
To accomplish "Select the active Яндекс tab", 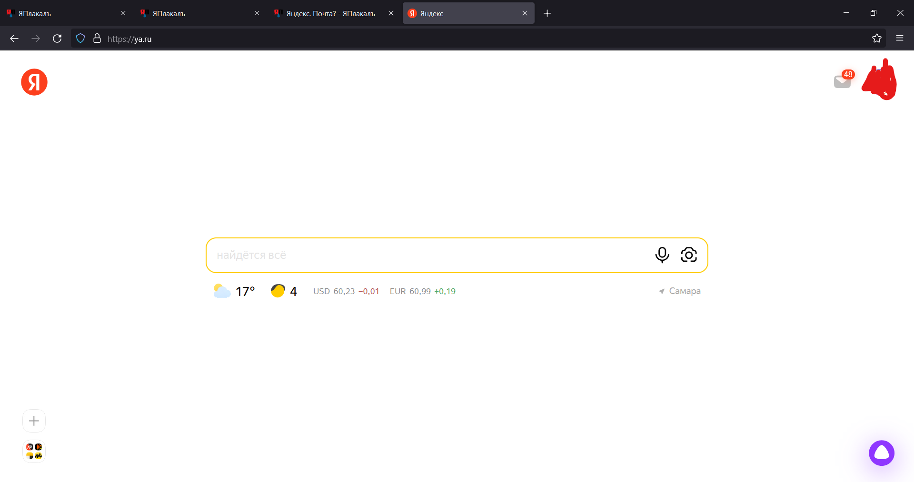I will click(x=468, y=13).
